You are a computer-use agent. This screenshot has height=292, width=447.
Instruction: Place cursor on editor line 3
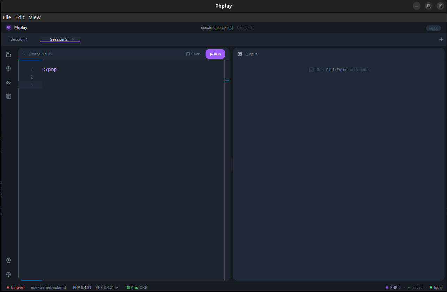coord(133,85)
